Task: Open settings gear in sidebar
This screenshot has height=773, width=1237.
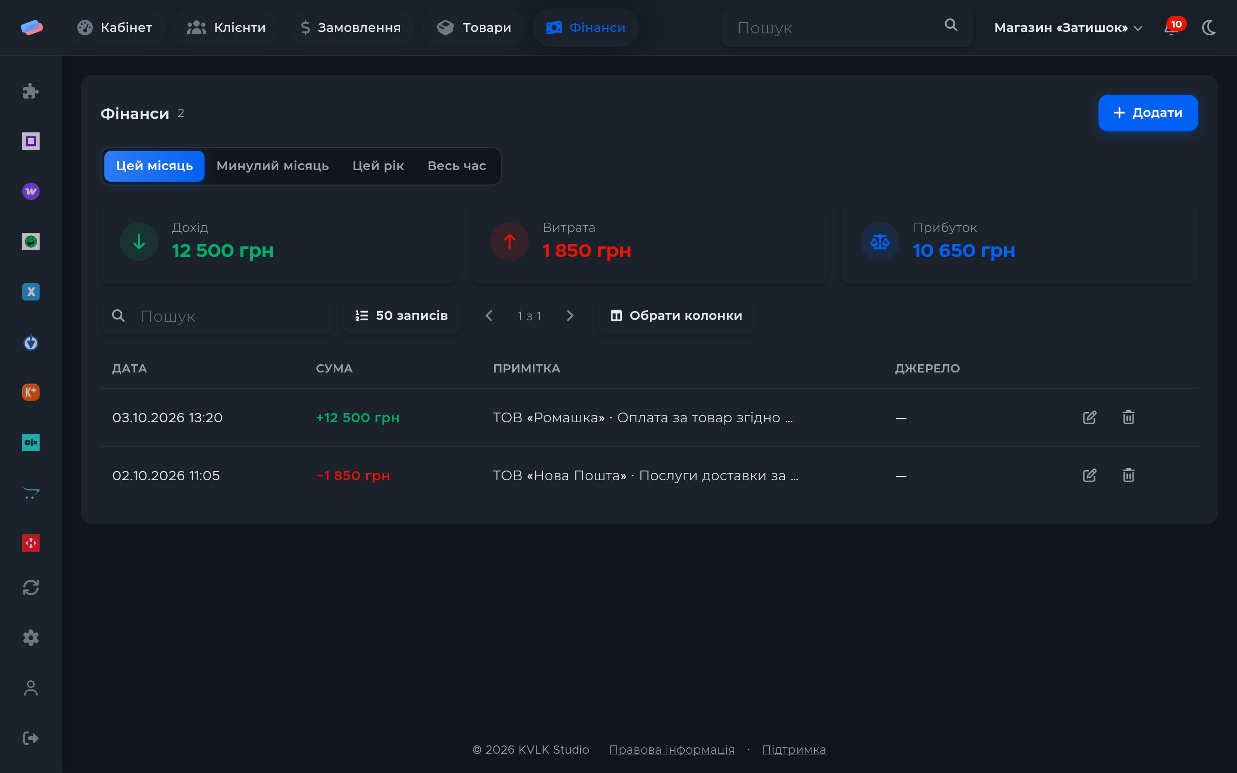Action: pyautogui.click(x=30, y=638)
